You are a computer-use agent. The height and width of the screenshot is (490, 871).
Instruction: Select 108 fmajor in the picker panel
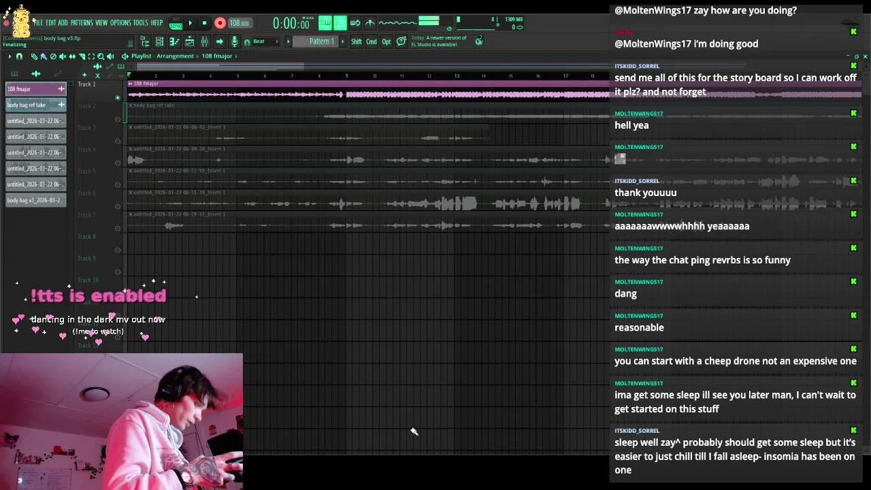pyautogui.click(x=35, y=89)
